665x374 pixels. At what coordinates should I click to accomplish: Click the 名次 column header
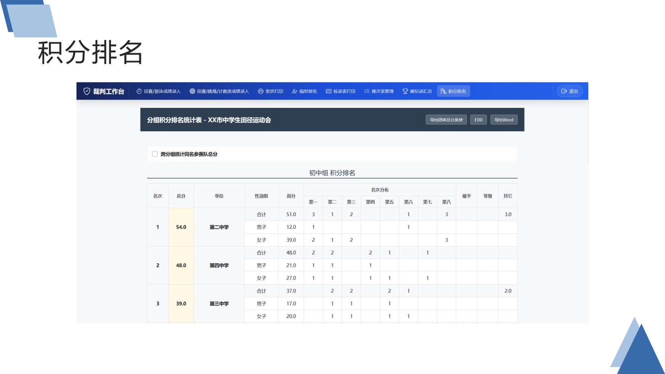[x=158, y=196]
